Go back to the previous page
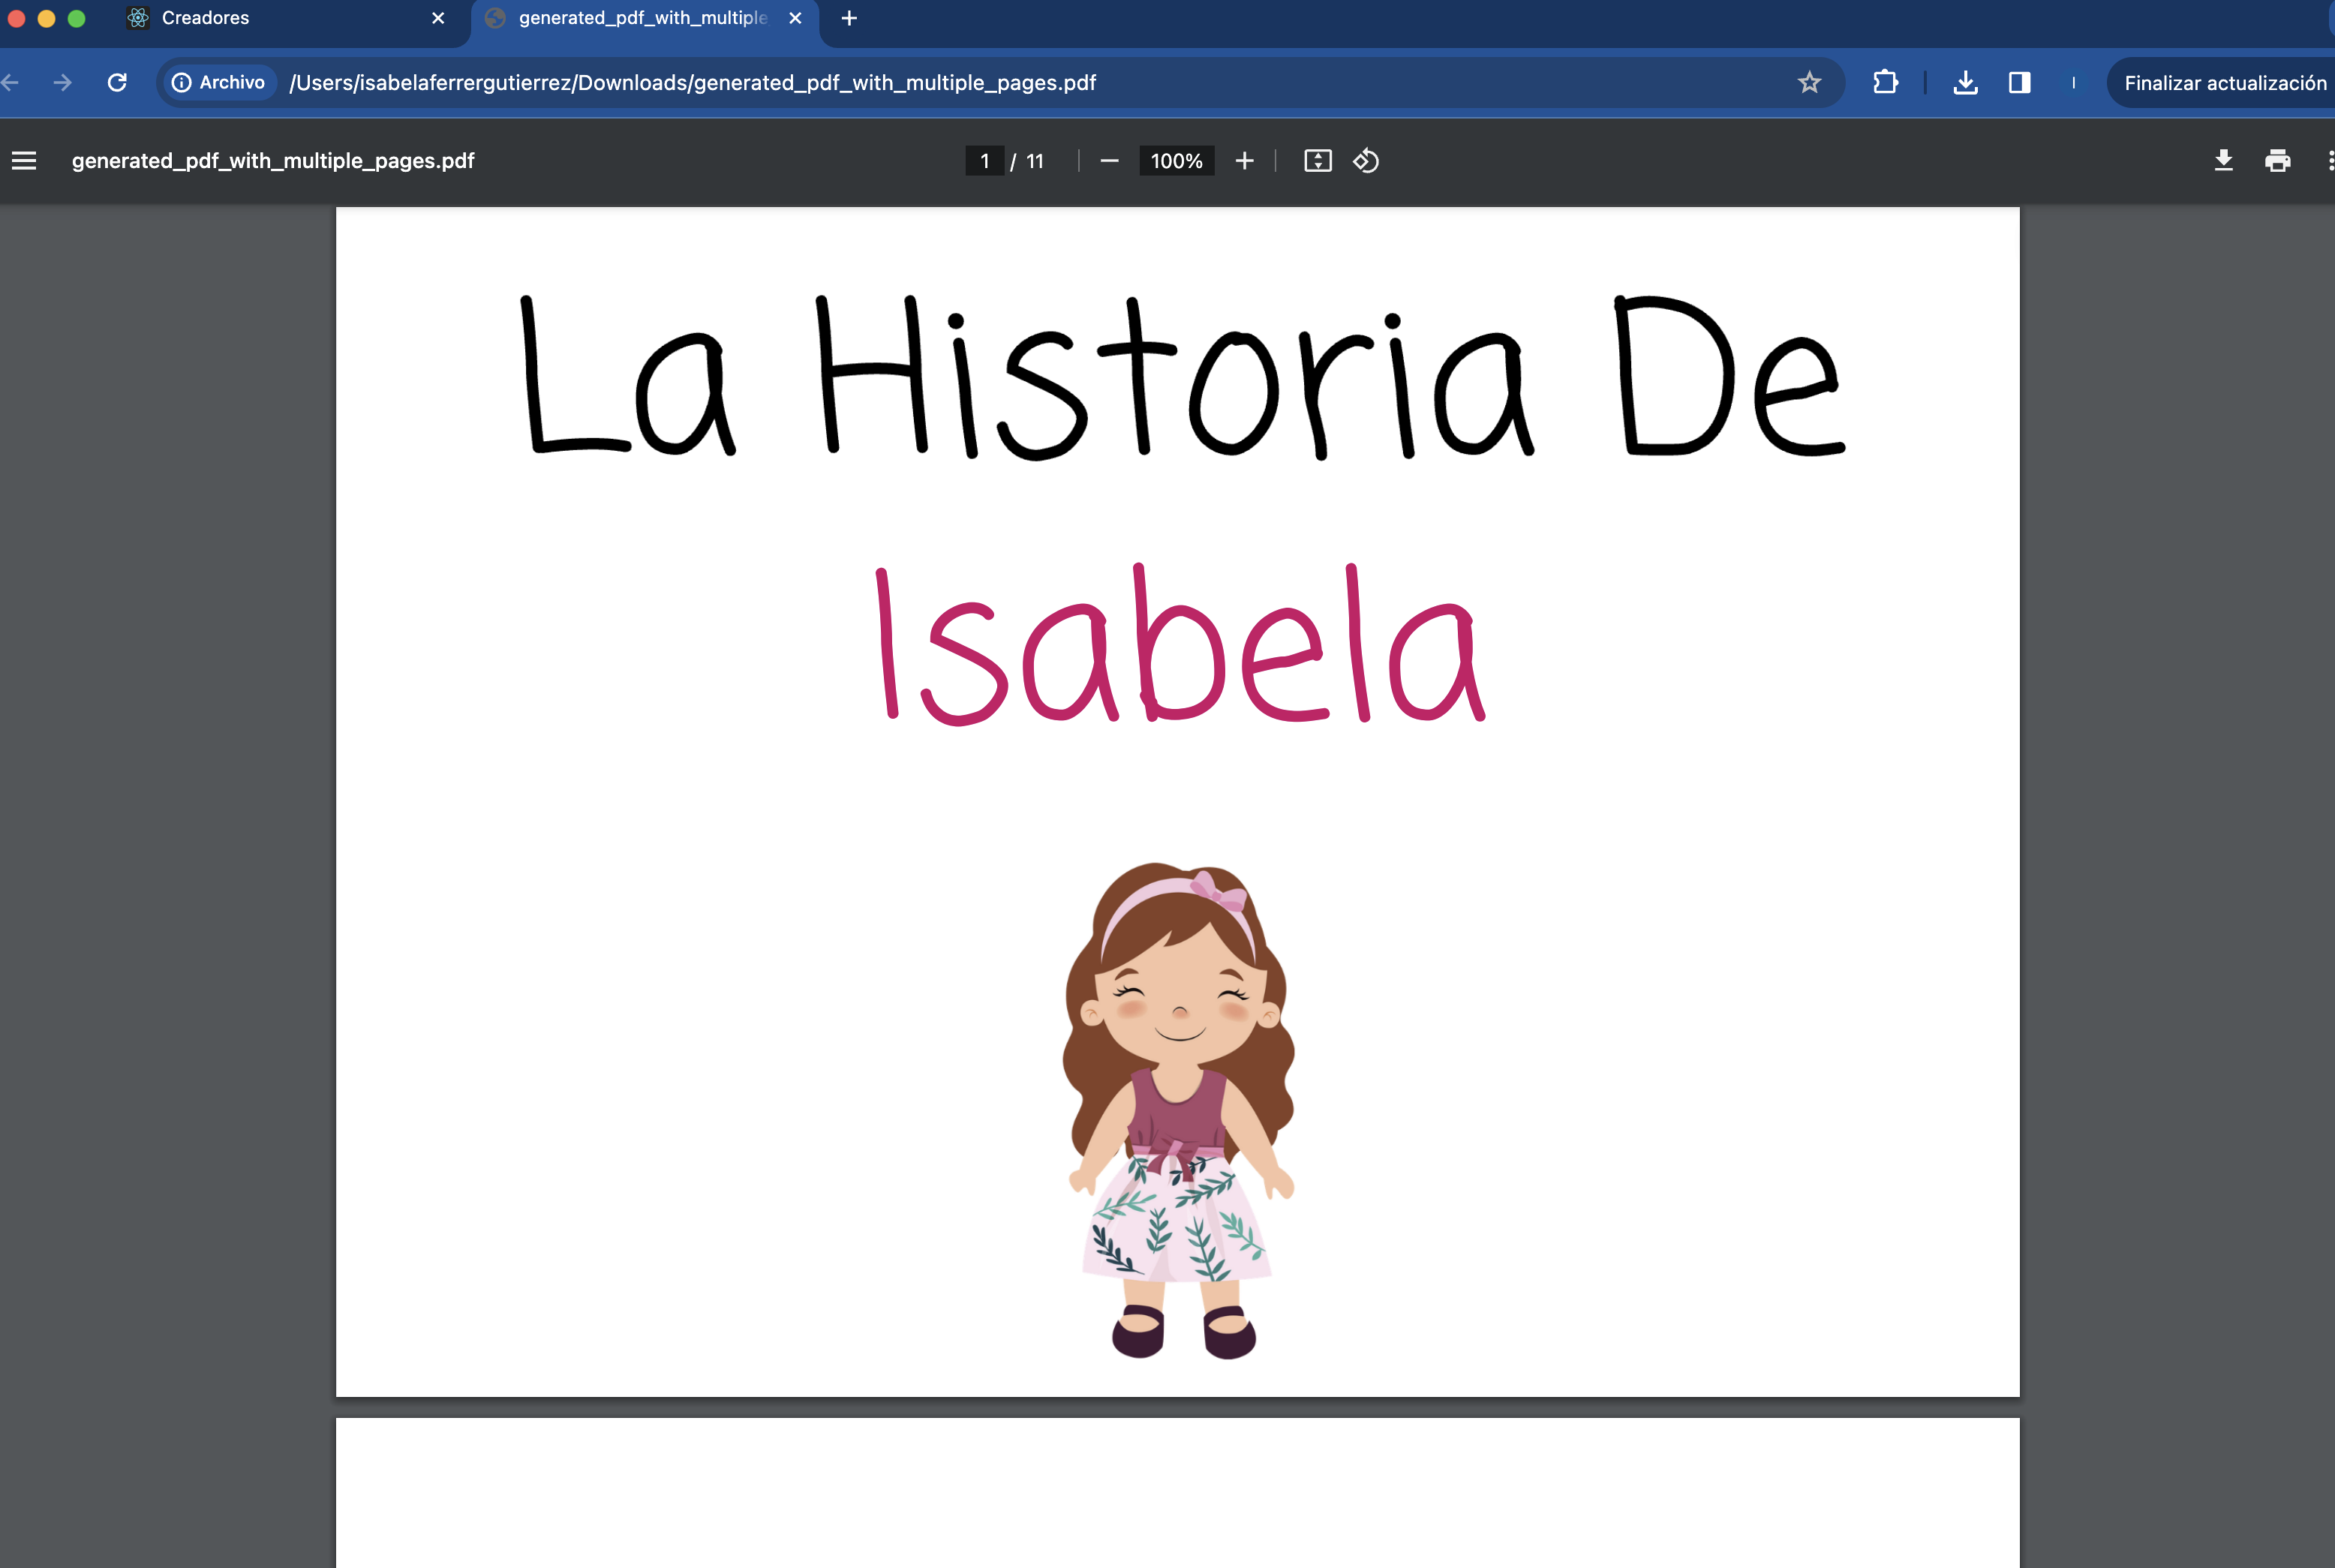The width and height of the screenshot is (2335, 1568). pyautogui.click(x=10, y=82)
